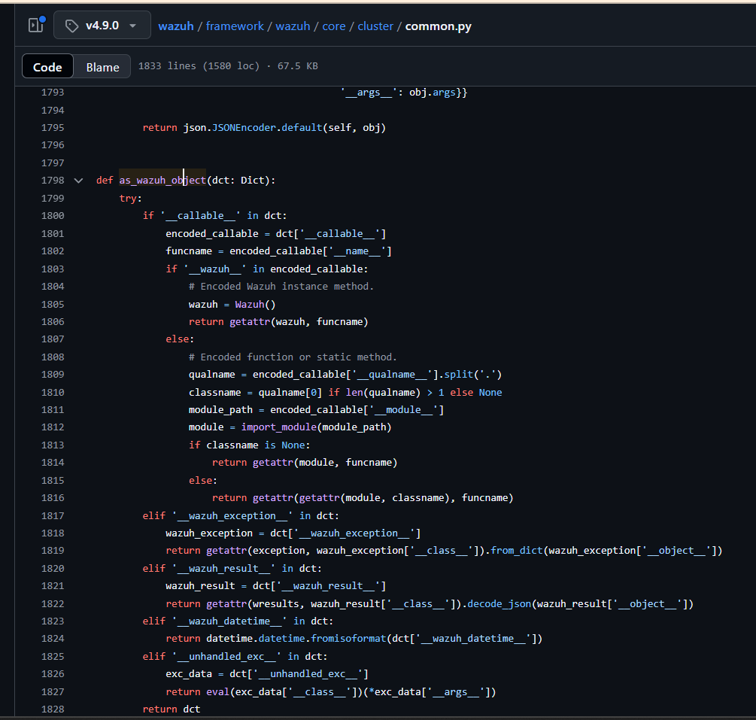This screenshot has width=756, height=720.
Task: Click encoded_callable variable on line 1801
Action: (x=212, y=233)
